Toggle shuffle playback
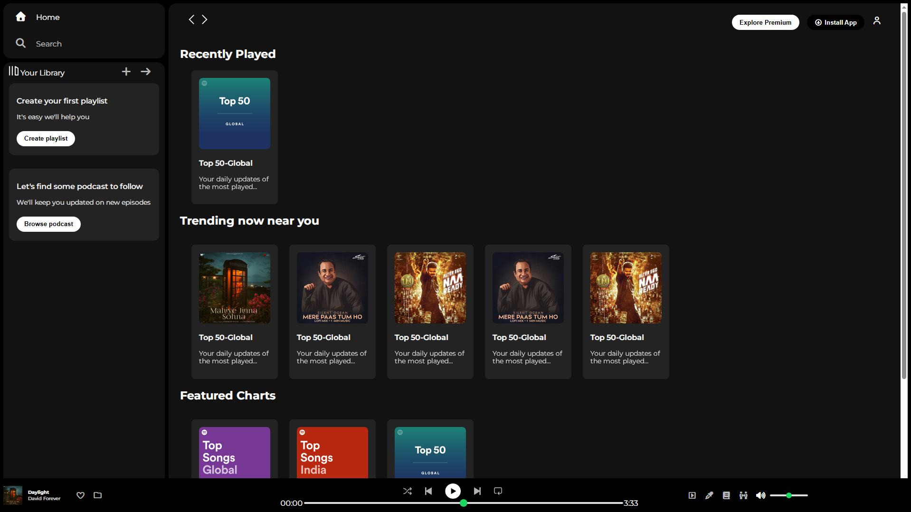The image size is (911, 512). point(408,491)
